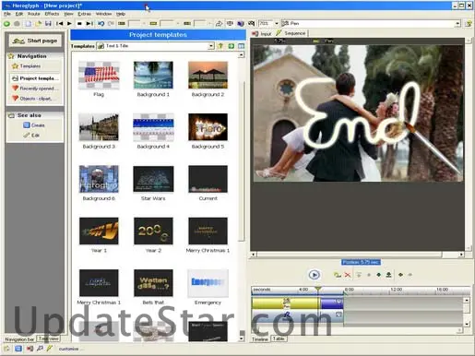Screen dimensions: 475x356
Task: Click the Start page button
Action: click(35, 41)
